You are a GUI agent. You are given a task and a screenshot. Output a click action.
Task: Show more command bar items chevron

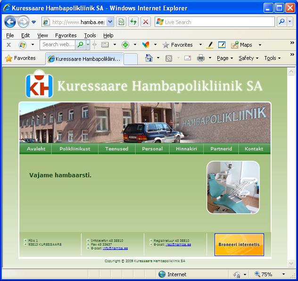coord(292,55)
